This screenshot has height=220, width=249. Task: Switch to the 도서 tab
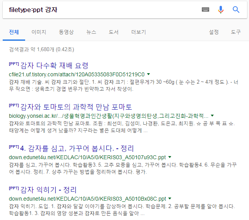[x=114, y=32]
